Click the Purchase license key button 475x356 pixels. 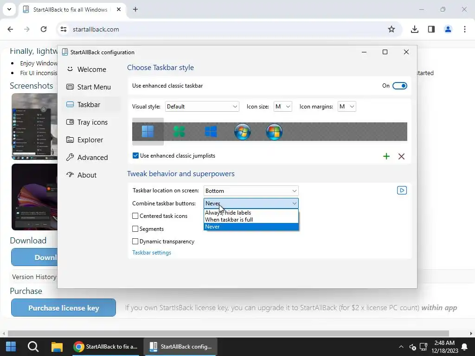(64, 308)
